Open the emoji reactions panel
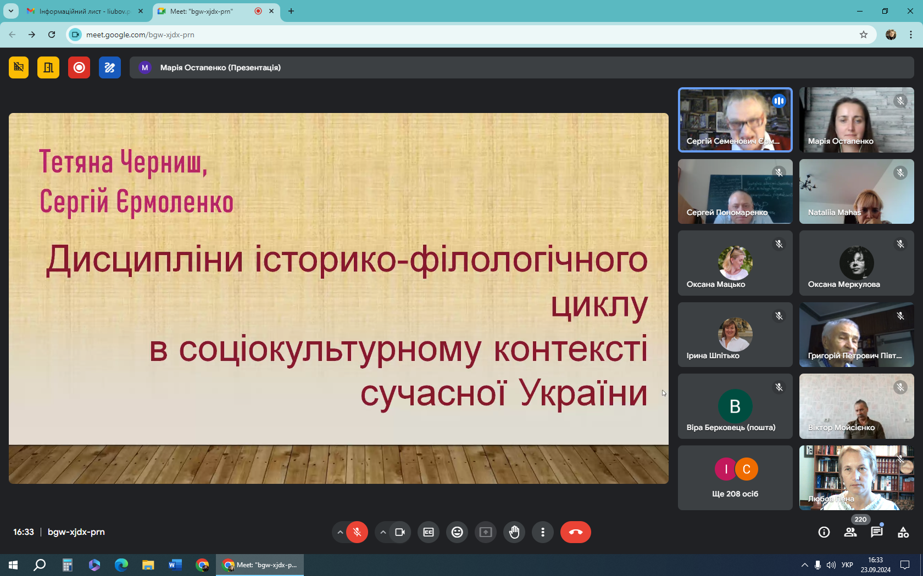 (457, 532)
